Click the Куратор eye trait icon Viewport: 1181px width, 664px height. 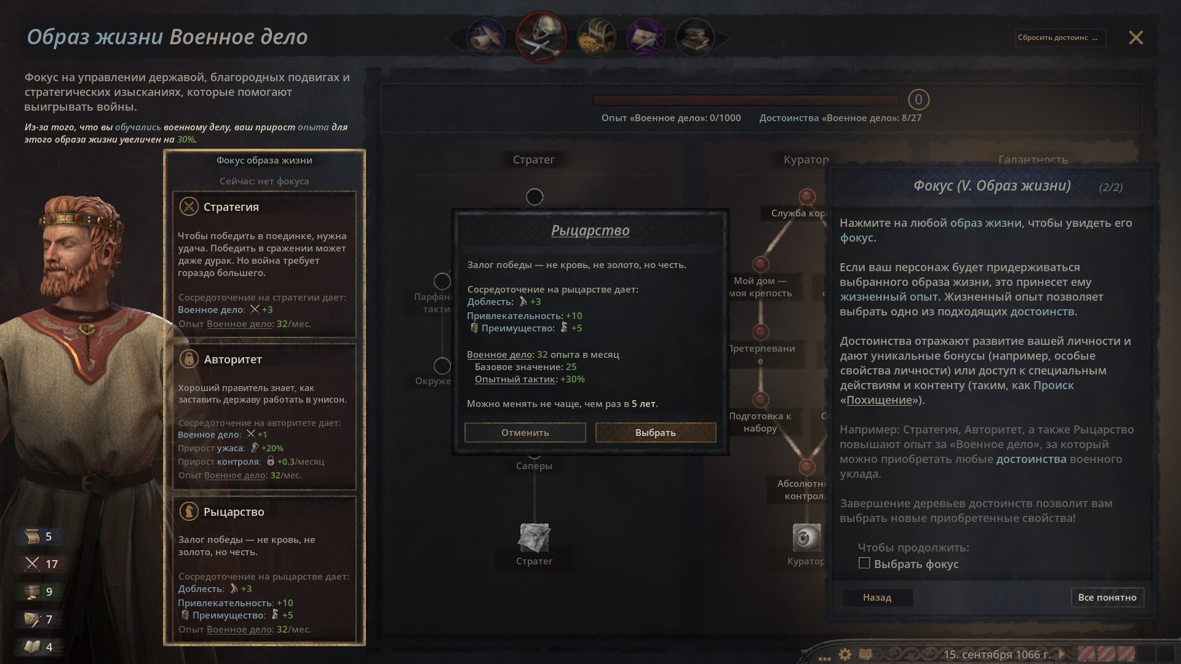point(806,538)
